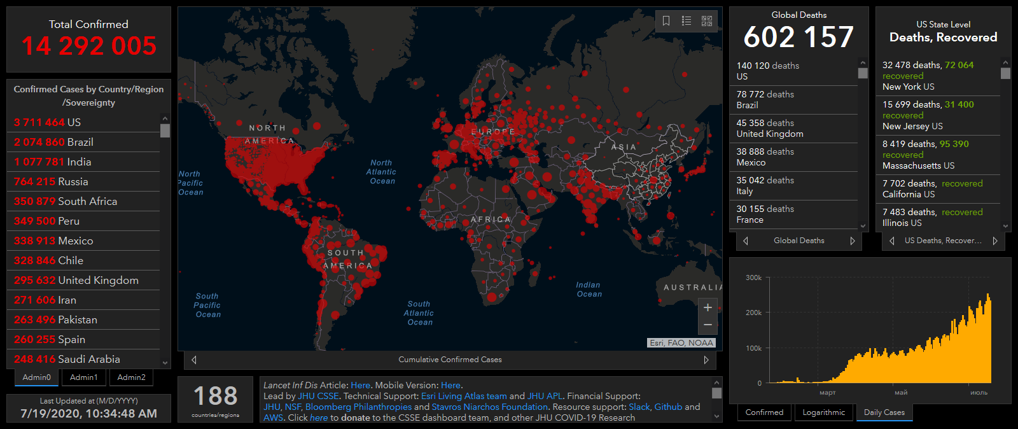This screenshot has height=429, width=1018.
Task: Click 'here' donate link
Action: pos(319,418)
